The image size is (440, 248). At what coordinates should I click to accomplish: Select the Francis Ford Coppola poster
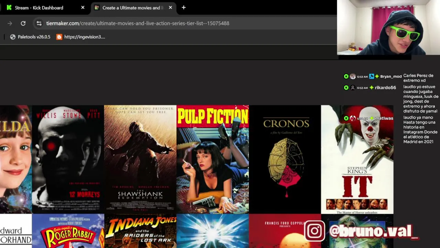[285, 231]
